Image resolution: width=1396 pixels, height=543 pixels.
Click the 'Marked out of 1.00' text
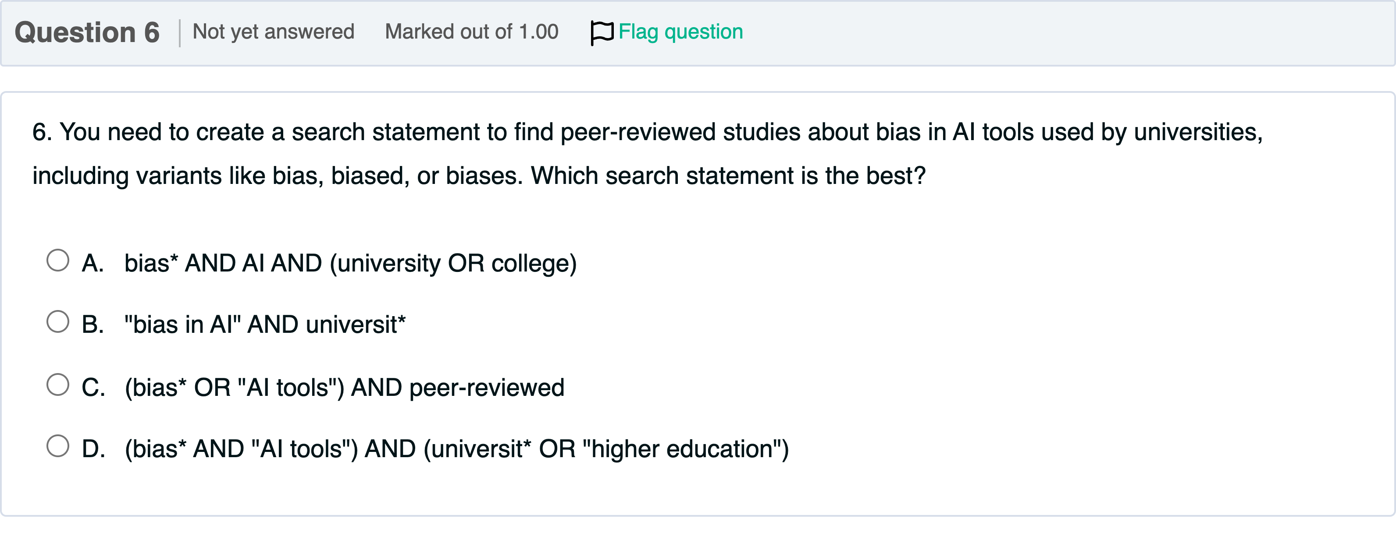point(471,32)
